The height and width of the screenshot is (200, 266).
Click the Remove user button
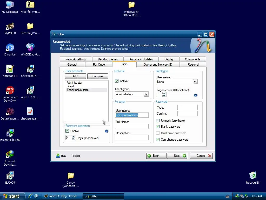(x=98, y=76)
